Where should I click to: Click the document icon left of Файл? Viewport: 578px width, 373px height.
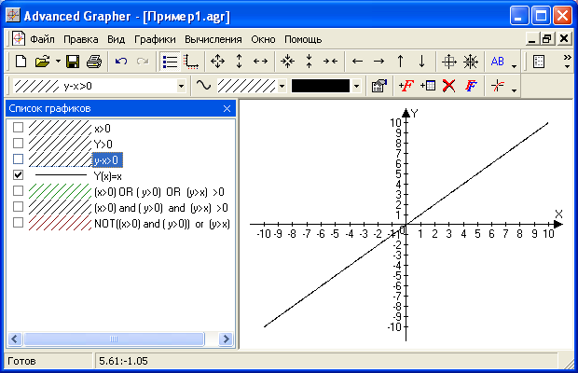(x=18, y=38)
